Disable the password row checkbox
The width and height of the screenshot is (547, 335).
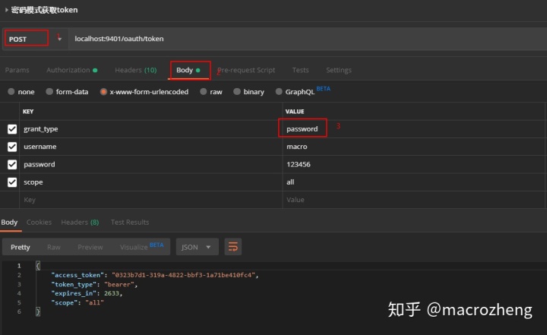12,164
